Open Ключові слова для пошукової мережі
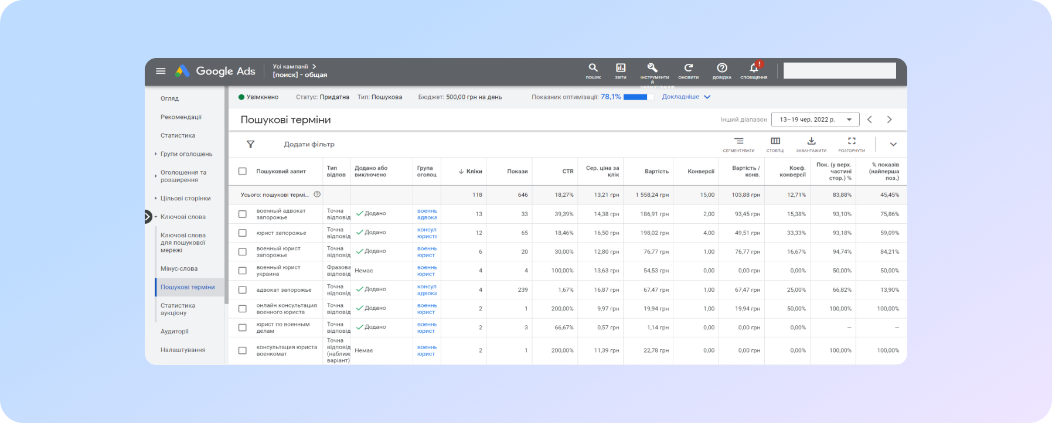1052x423 pixels. click(183, 243)
